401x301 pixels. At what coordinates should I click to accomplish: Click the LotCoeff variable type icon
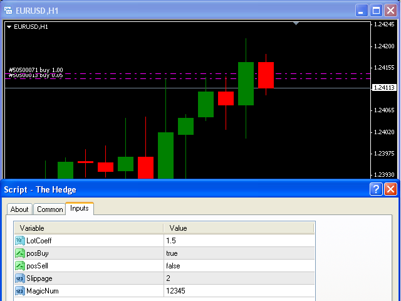pyautogui.click(x=19, y=241)
